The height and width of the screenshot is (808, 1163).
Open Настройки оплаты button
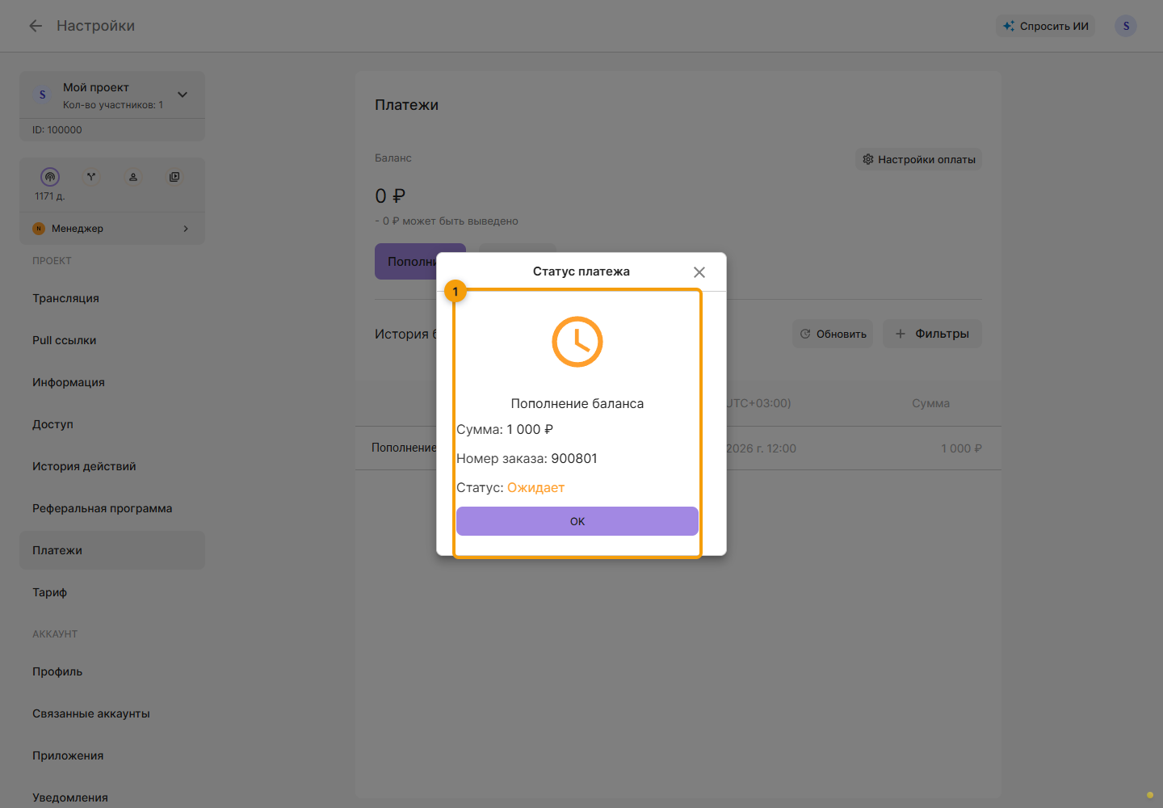(918, 159)
